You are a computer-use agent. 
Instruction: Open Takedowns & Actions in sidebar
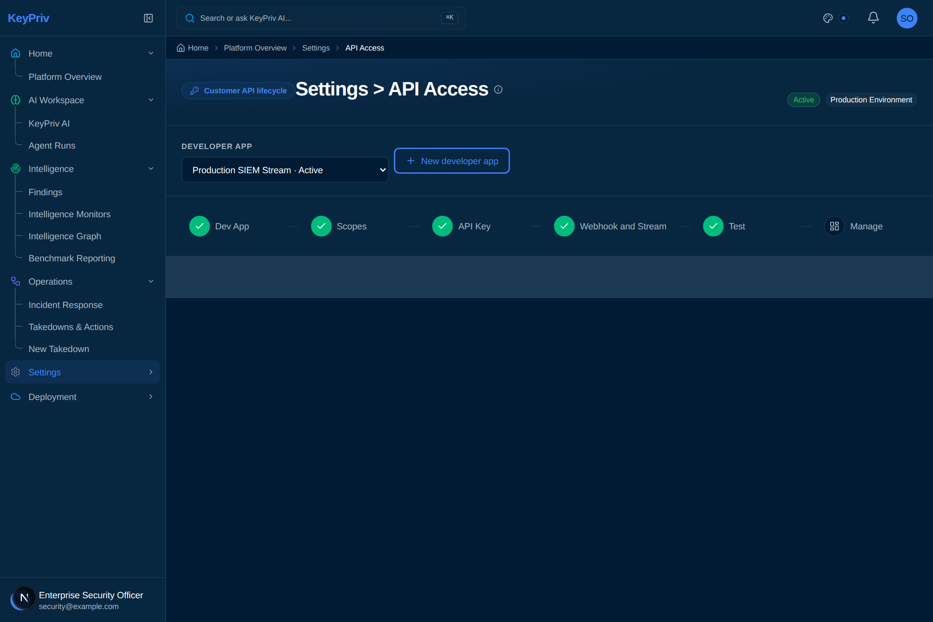pyautogui.click(x=71, y=327)
